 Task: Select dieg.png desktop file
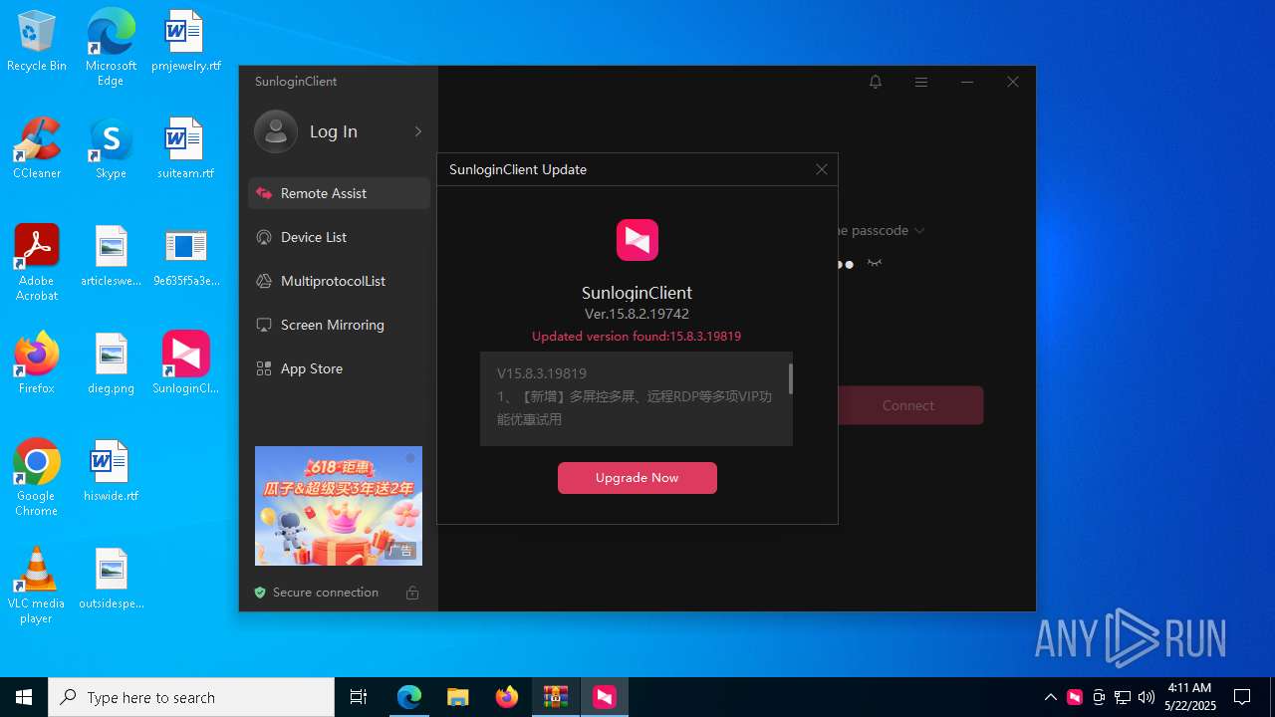pos(111,364)
